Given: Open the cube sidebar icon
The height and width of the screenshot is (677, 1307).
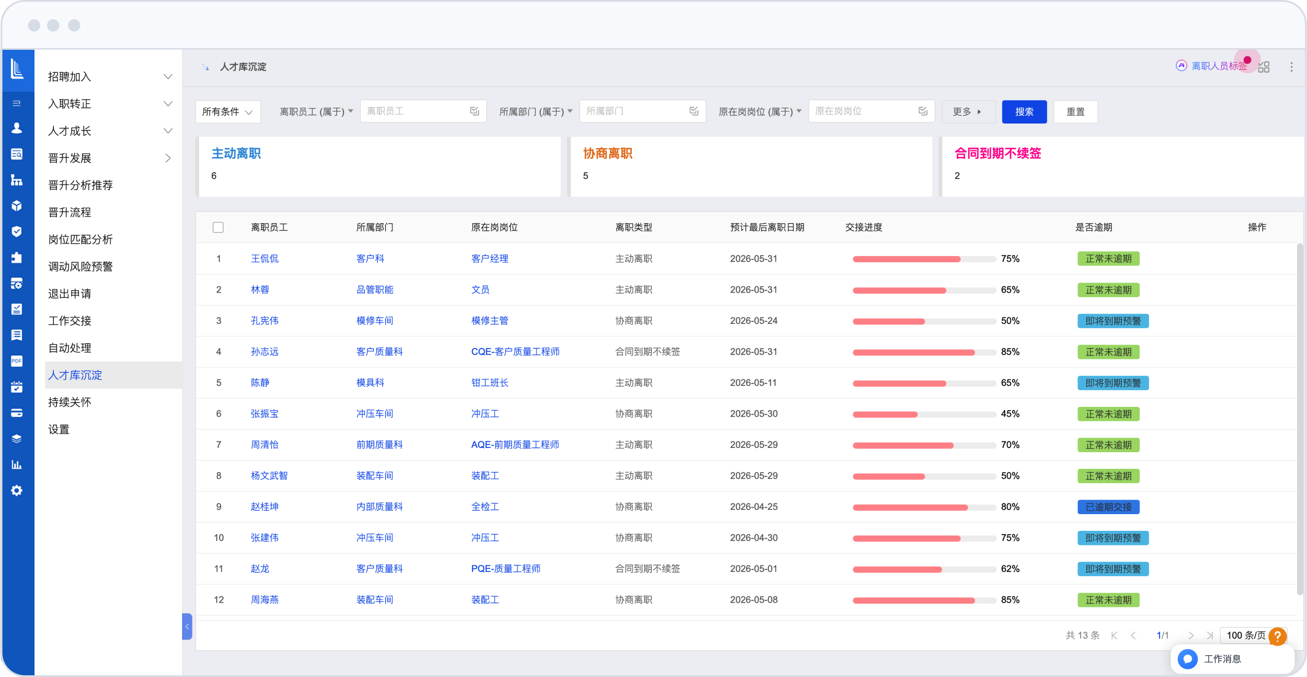Looking at the screenshot, I should (17, 206).
